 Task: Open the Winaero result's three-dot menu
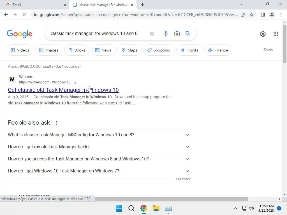[75, 82]
